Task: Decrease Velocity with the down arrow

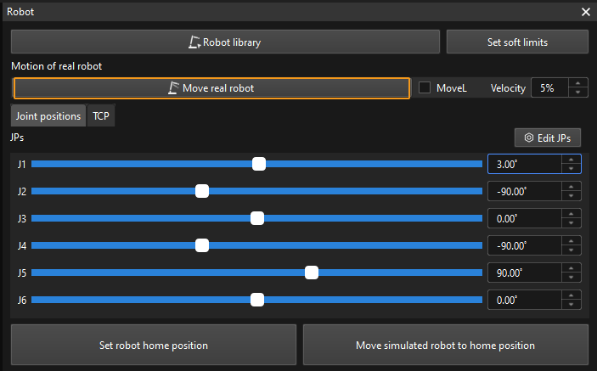Action: [x=577, y=92]
